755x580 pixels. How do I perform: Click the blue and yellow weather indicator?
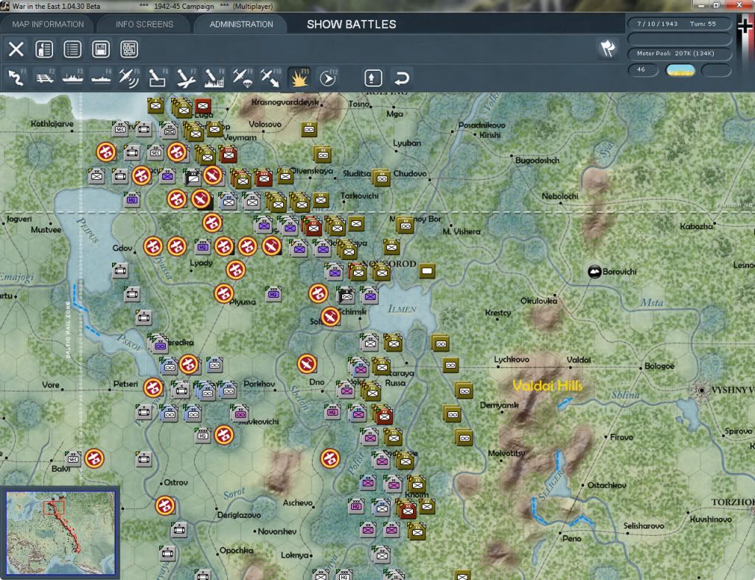tap(681, 70)
